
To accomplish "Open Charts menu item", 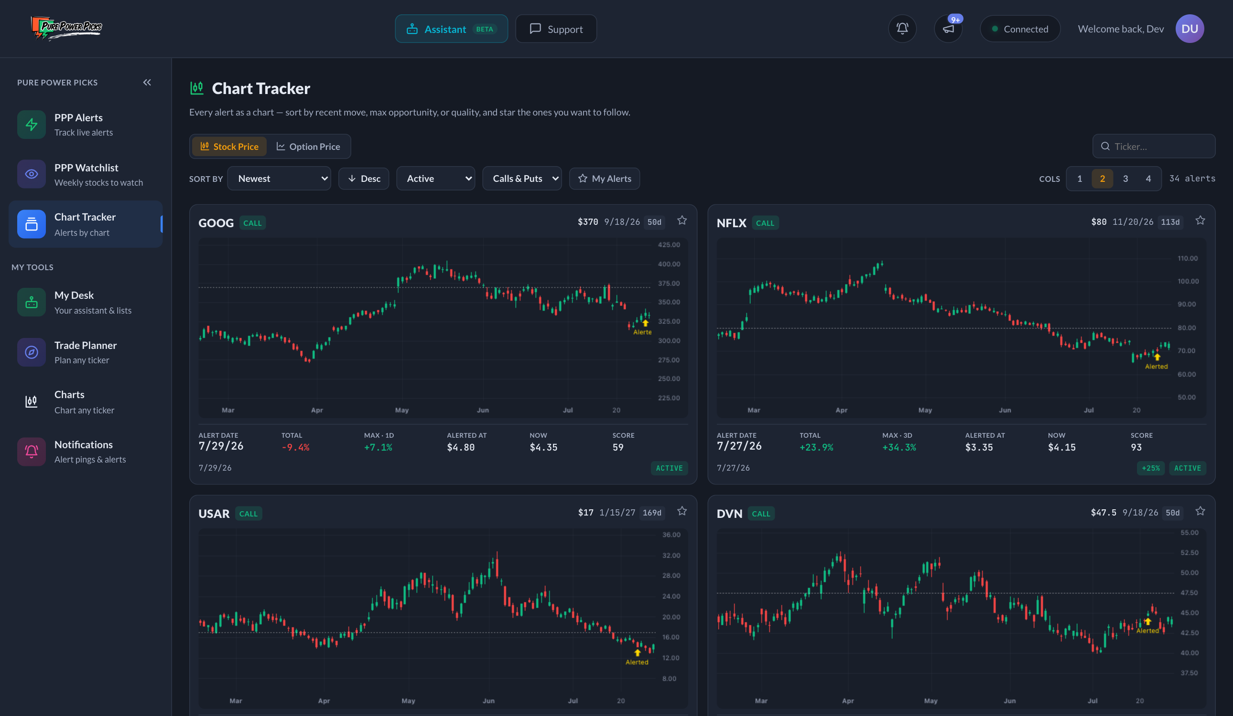I will click(x=86, y=402).
